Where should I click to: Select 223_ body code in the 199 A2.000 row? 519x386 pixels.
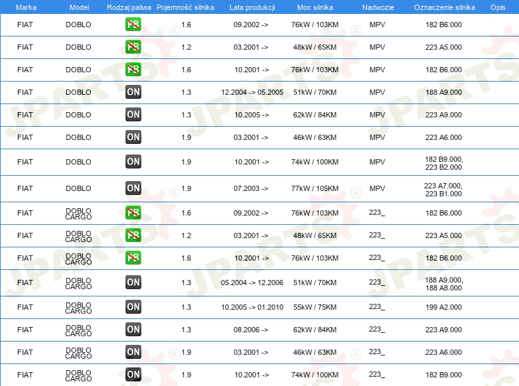[x=377, y=306]
